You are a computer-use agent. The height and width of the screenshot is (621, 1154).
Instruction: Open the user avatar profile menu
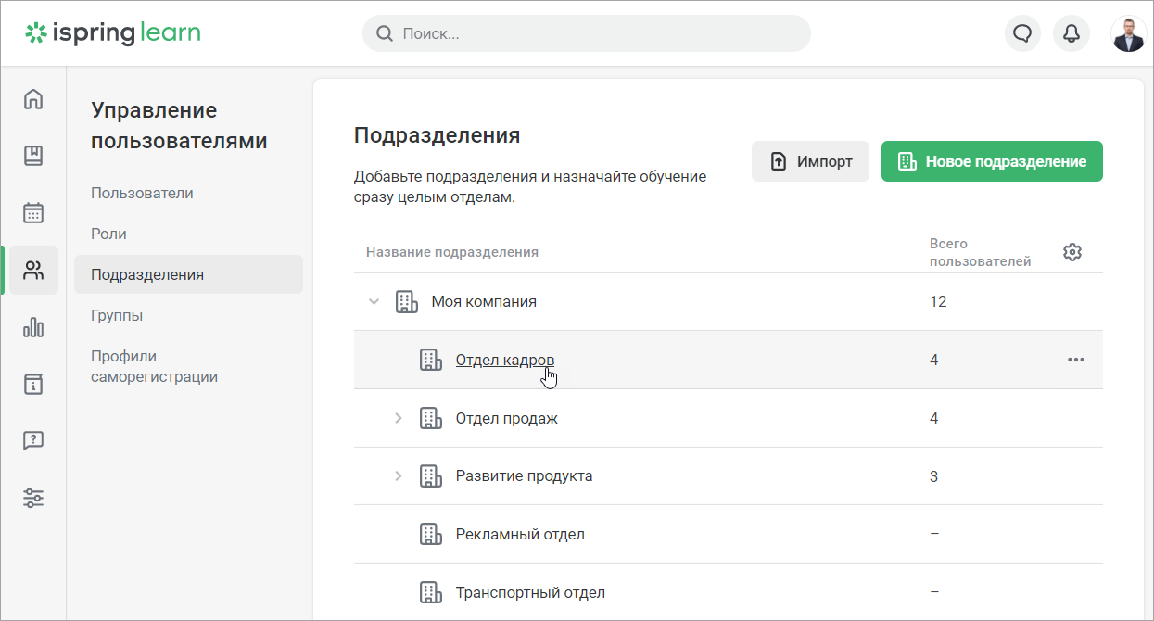[x=1128, y=33]
